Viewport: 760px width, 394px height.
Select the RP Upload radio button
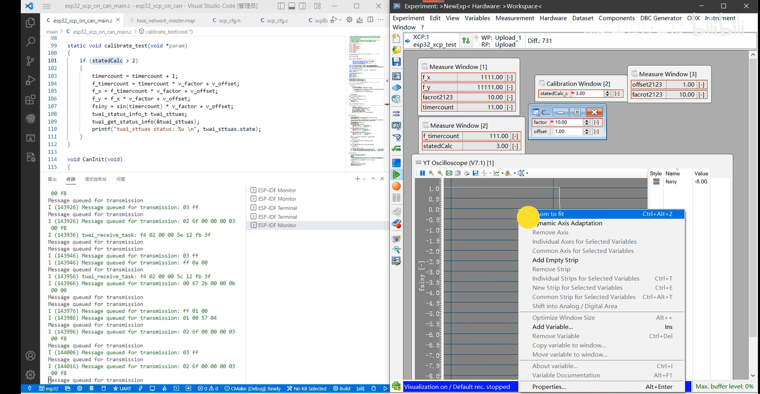[x=476, y=44]
